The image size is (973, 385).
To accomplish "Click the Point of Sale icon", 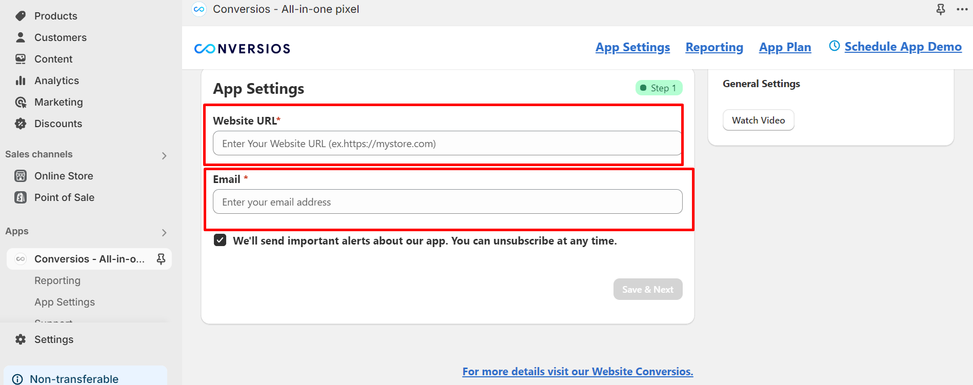I will (x=21, y=197).
